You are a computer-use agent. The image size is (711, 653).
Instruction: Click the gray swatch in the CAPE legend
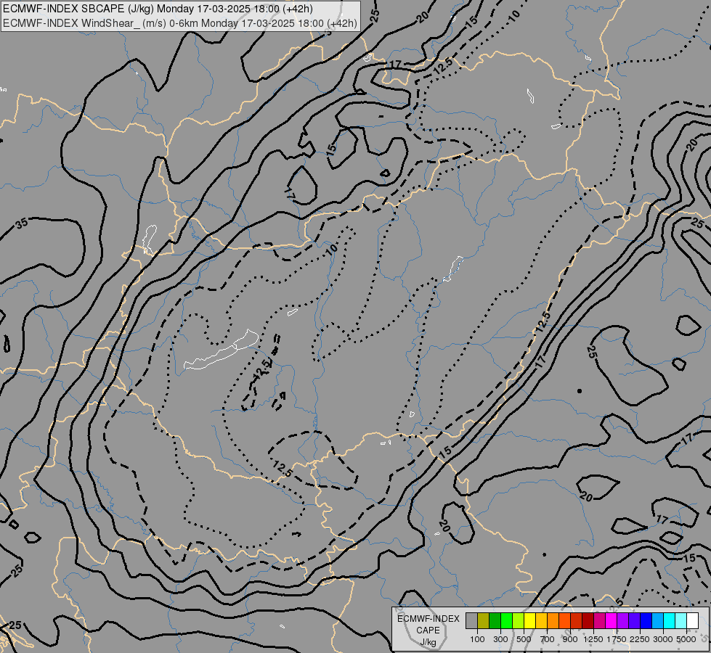tap(471, 621)
